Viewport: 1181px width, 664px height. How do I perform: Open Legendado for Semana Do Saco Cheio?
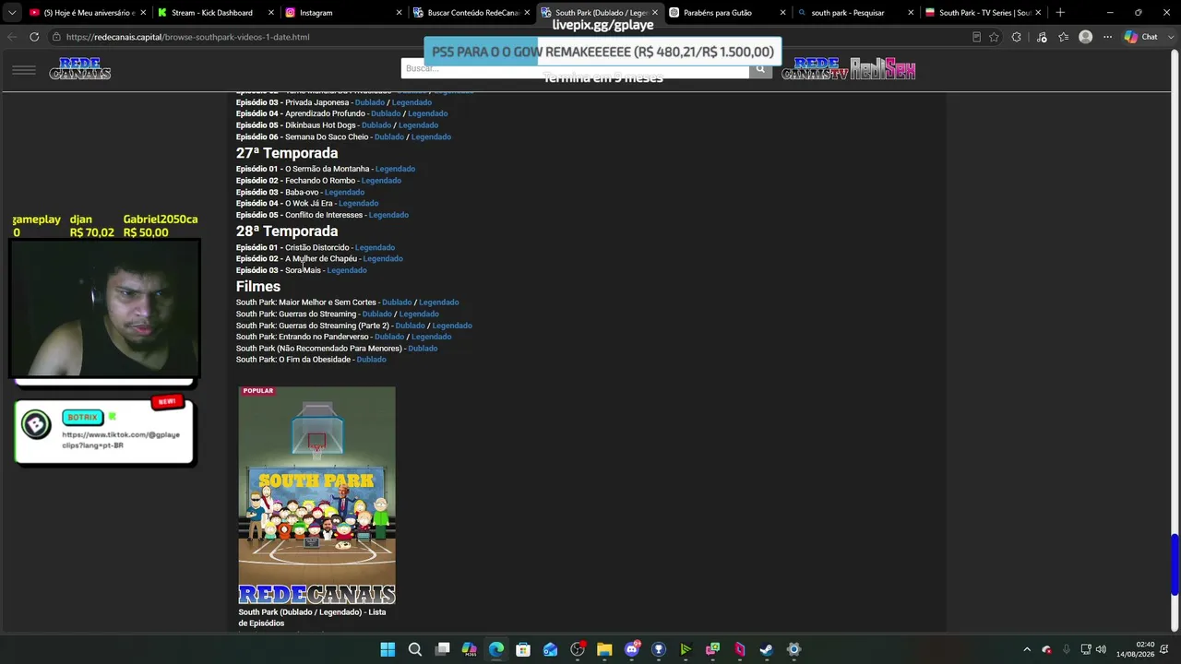pos(431,136)
